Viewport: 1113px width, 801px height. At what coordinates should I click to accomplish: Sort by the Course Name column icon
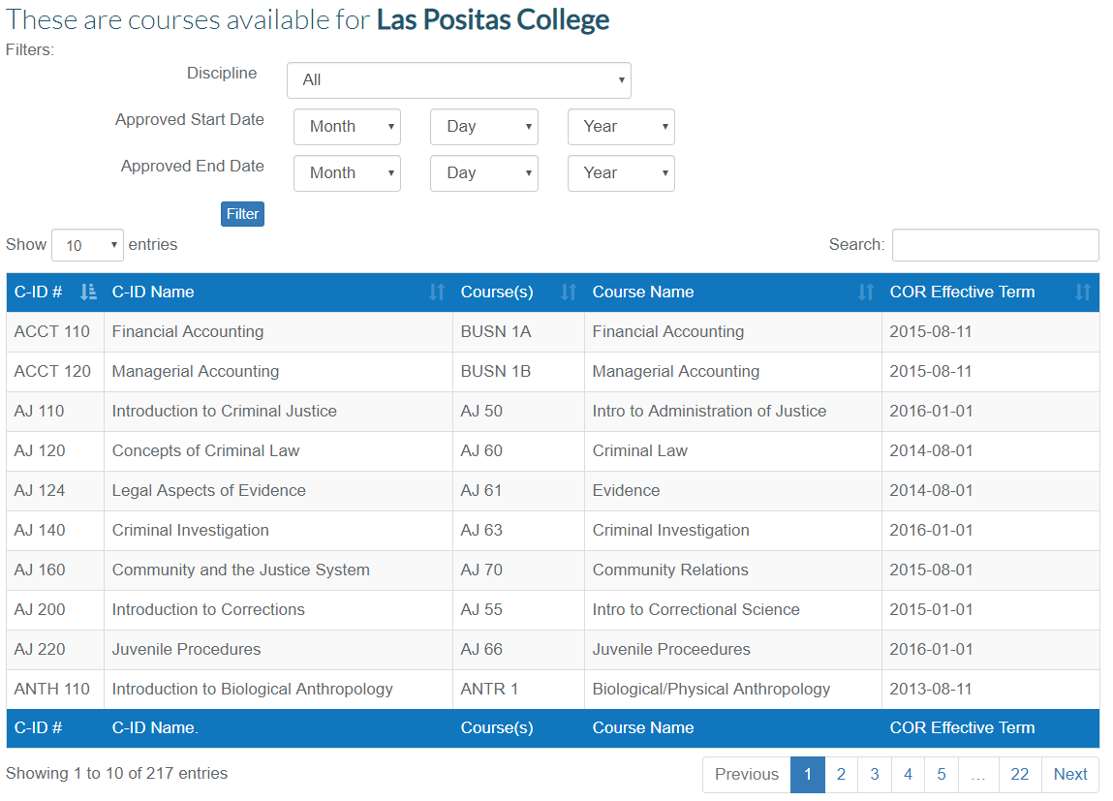click(865, 292)
